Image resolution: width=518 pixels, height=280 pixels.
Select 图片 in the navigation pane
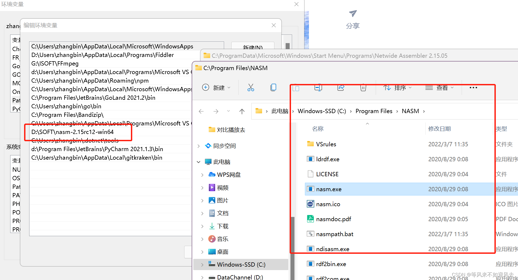pos(222,200)
